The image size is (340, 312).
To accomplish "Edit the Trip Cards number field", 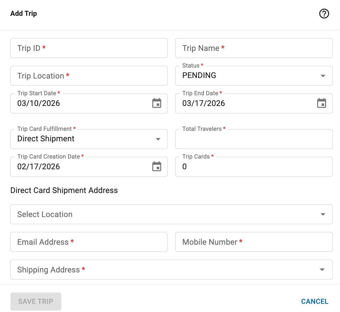I will [x=254, y=167].
